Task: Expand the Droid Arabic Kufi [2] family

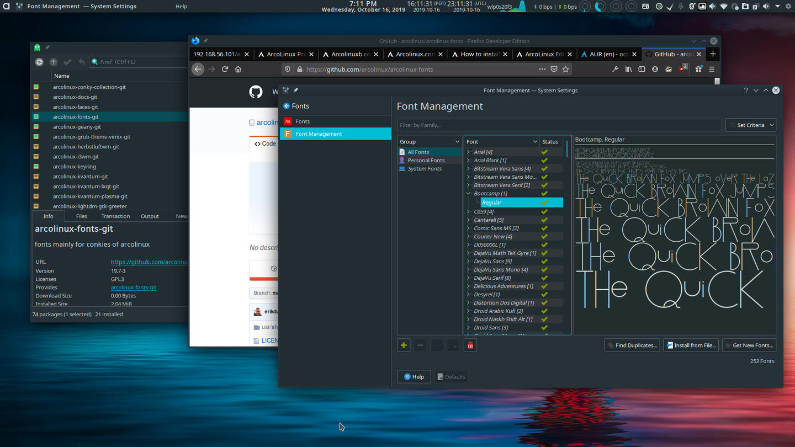Action: [469, 311]
